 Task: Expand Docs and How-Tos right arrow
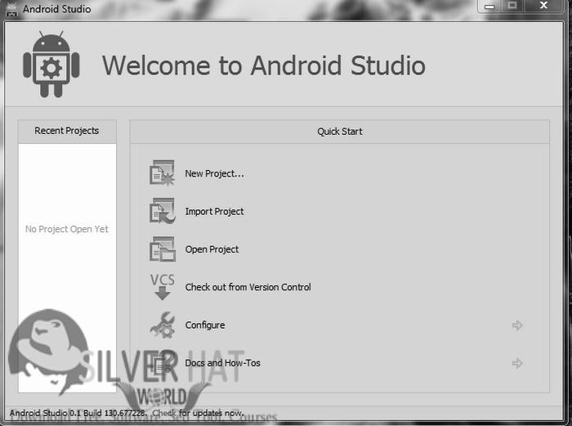[x=517, y=363]
